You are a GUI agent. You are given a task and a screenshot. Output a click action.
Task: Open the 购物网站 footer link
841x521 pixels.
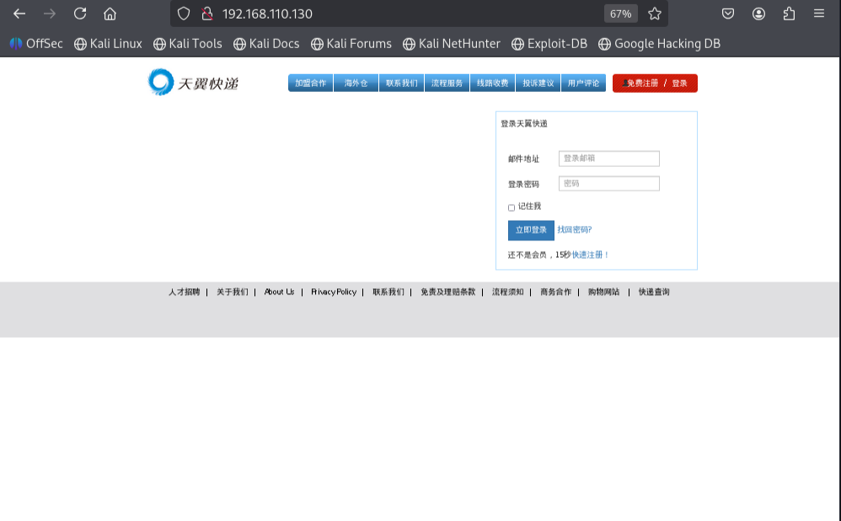point(603,292)
